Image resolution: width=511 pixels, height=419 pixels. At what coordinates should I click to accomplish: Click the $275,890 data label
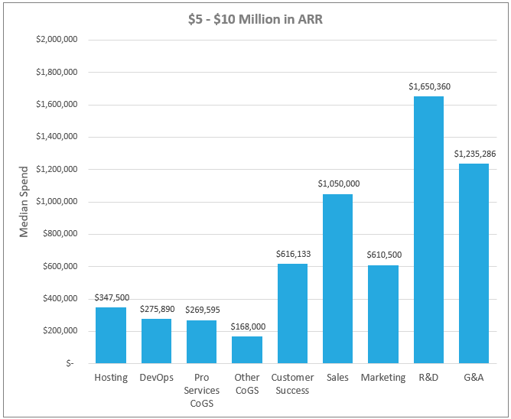(158, 309)
